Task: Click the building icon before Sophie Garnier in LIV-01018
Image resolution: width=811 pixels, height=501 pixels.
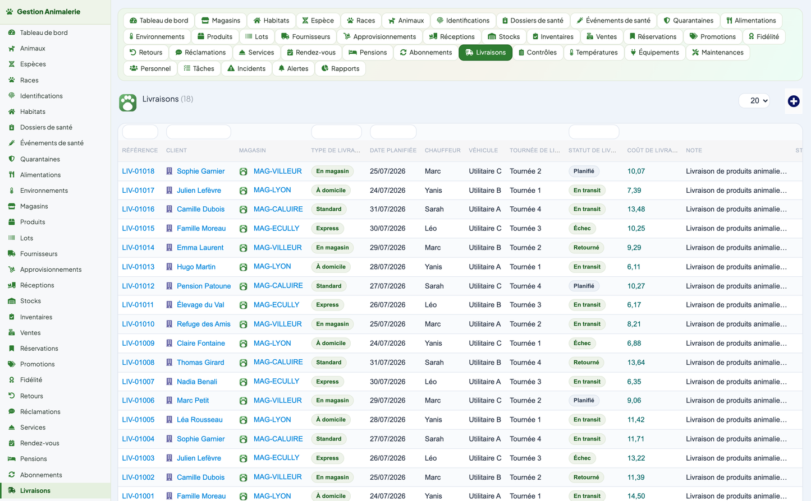Action: coord(169,171)
